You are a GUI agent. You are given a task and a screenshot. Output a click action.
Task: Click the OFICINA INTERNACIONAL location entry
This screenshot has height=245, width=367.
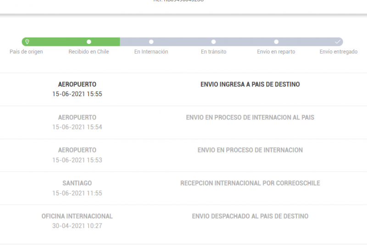coord(77,216)
